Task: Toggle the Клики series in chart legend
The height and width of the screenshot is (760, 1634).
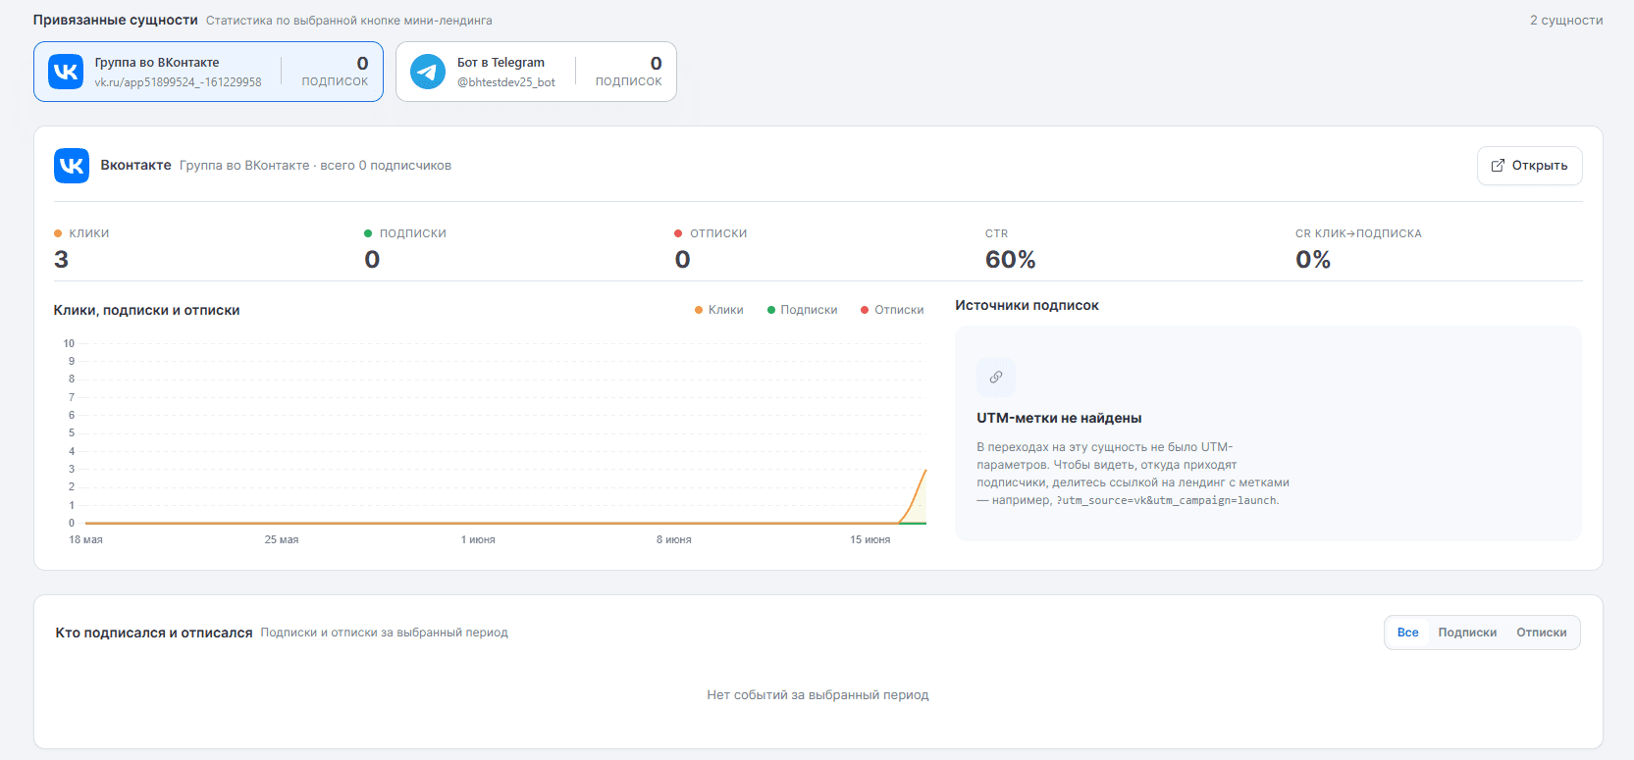Action: point(719,310)
